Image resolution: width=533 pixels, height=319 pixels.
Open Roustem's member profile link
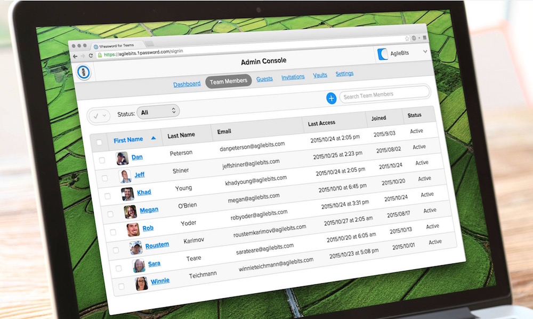[157, 245]
